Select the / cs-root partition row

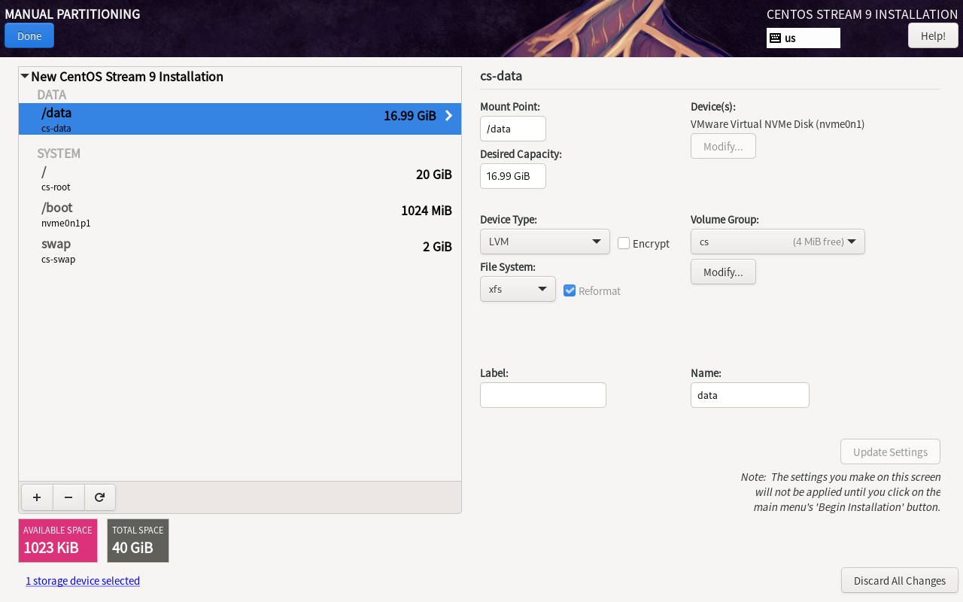(x=240, y=178)
